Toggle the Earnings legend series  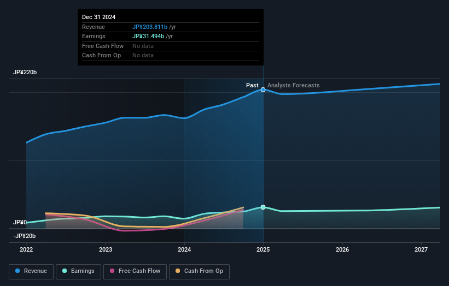pos(78,271)
